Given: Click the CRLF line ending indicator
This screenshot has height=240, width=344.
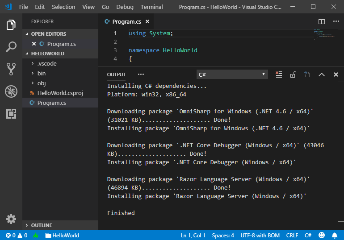Looking at the screenshot, I should 292,235.
